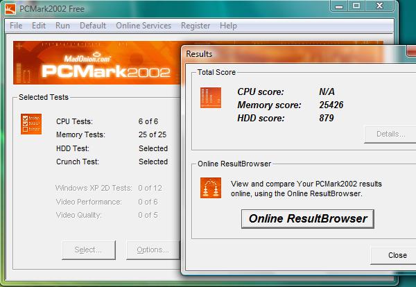
Task: Click the 'CPU score:' label
Action: tap(261, 92)
